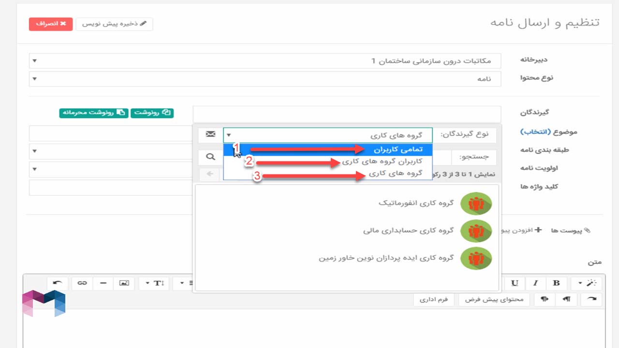Click the Informatics work group avatar icon
This screenshot has height=348, width=619.
(476, 203)
